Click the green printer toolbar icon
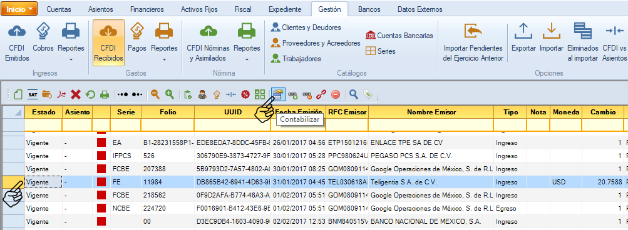This screenshot has width=628, height=230. click(105, 94)
